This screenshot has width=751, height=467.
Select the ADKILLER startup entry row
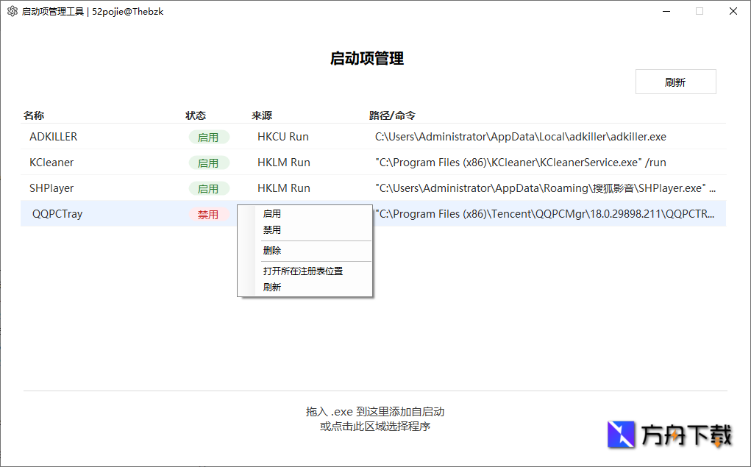(110, 137)
